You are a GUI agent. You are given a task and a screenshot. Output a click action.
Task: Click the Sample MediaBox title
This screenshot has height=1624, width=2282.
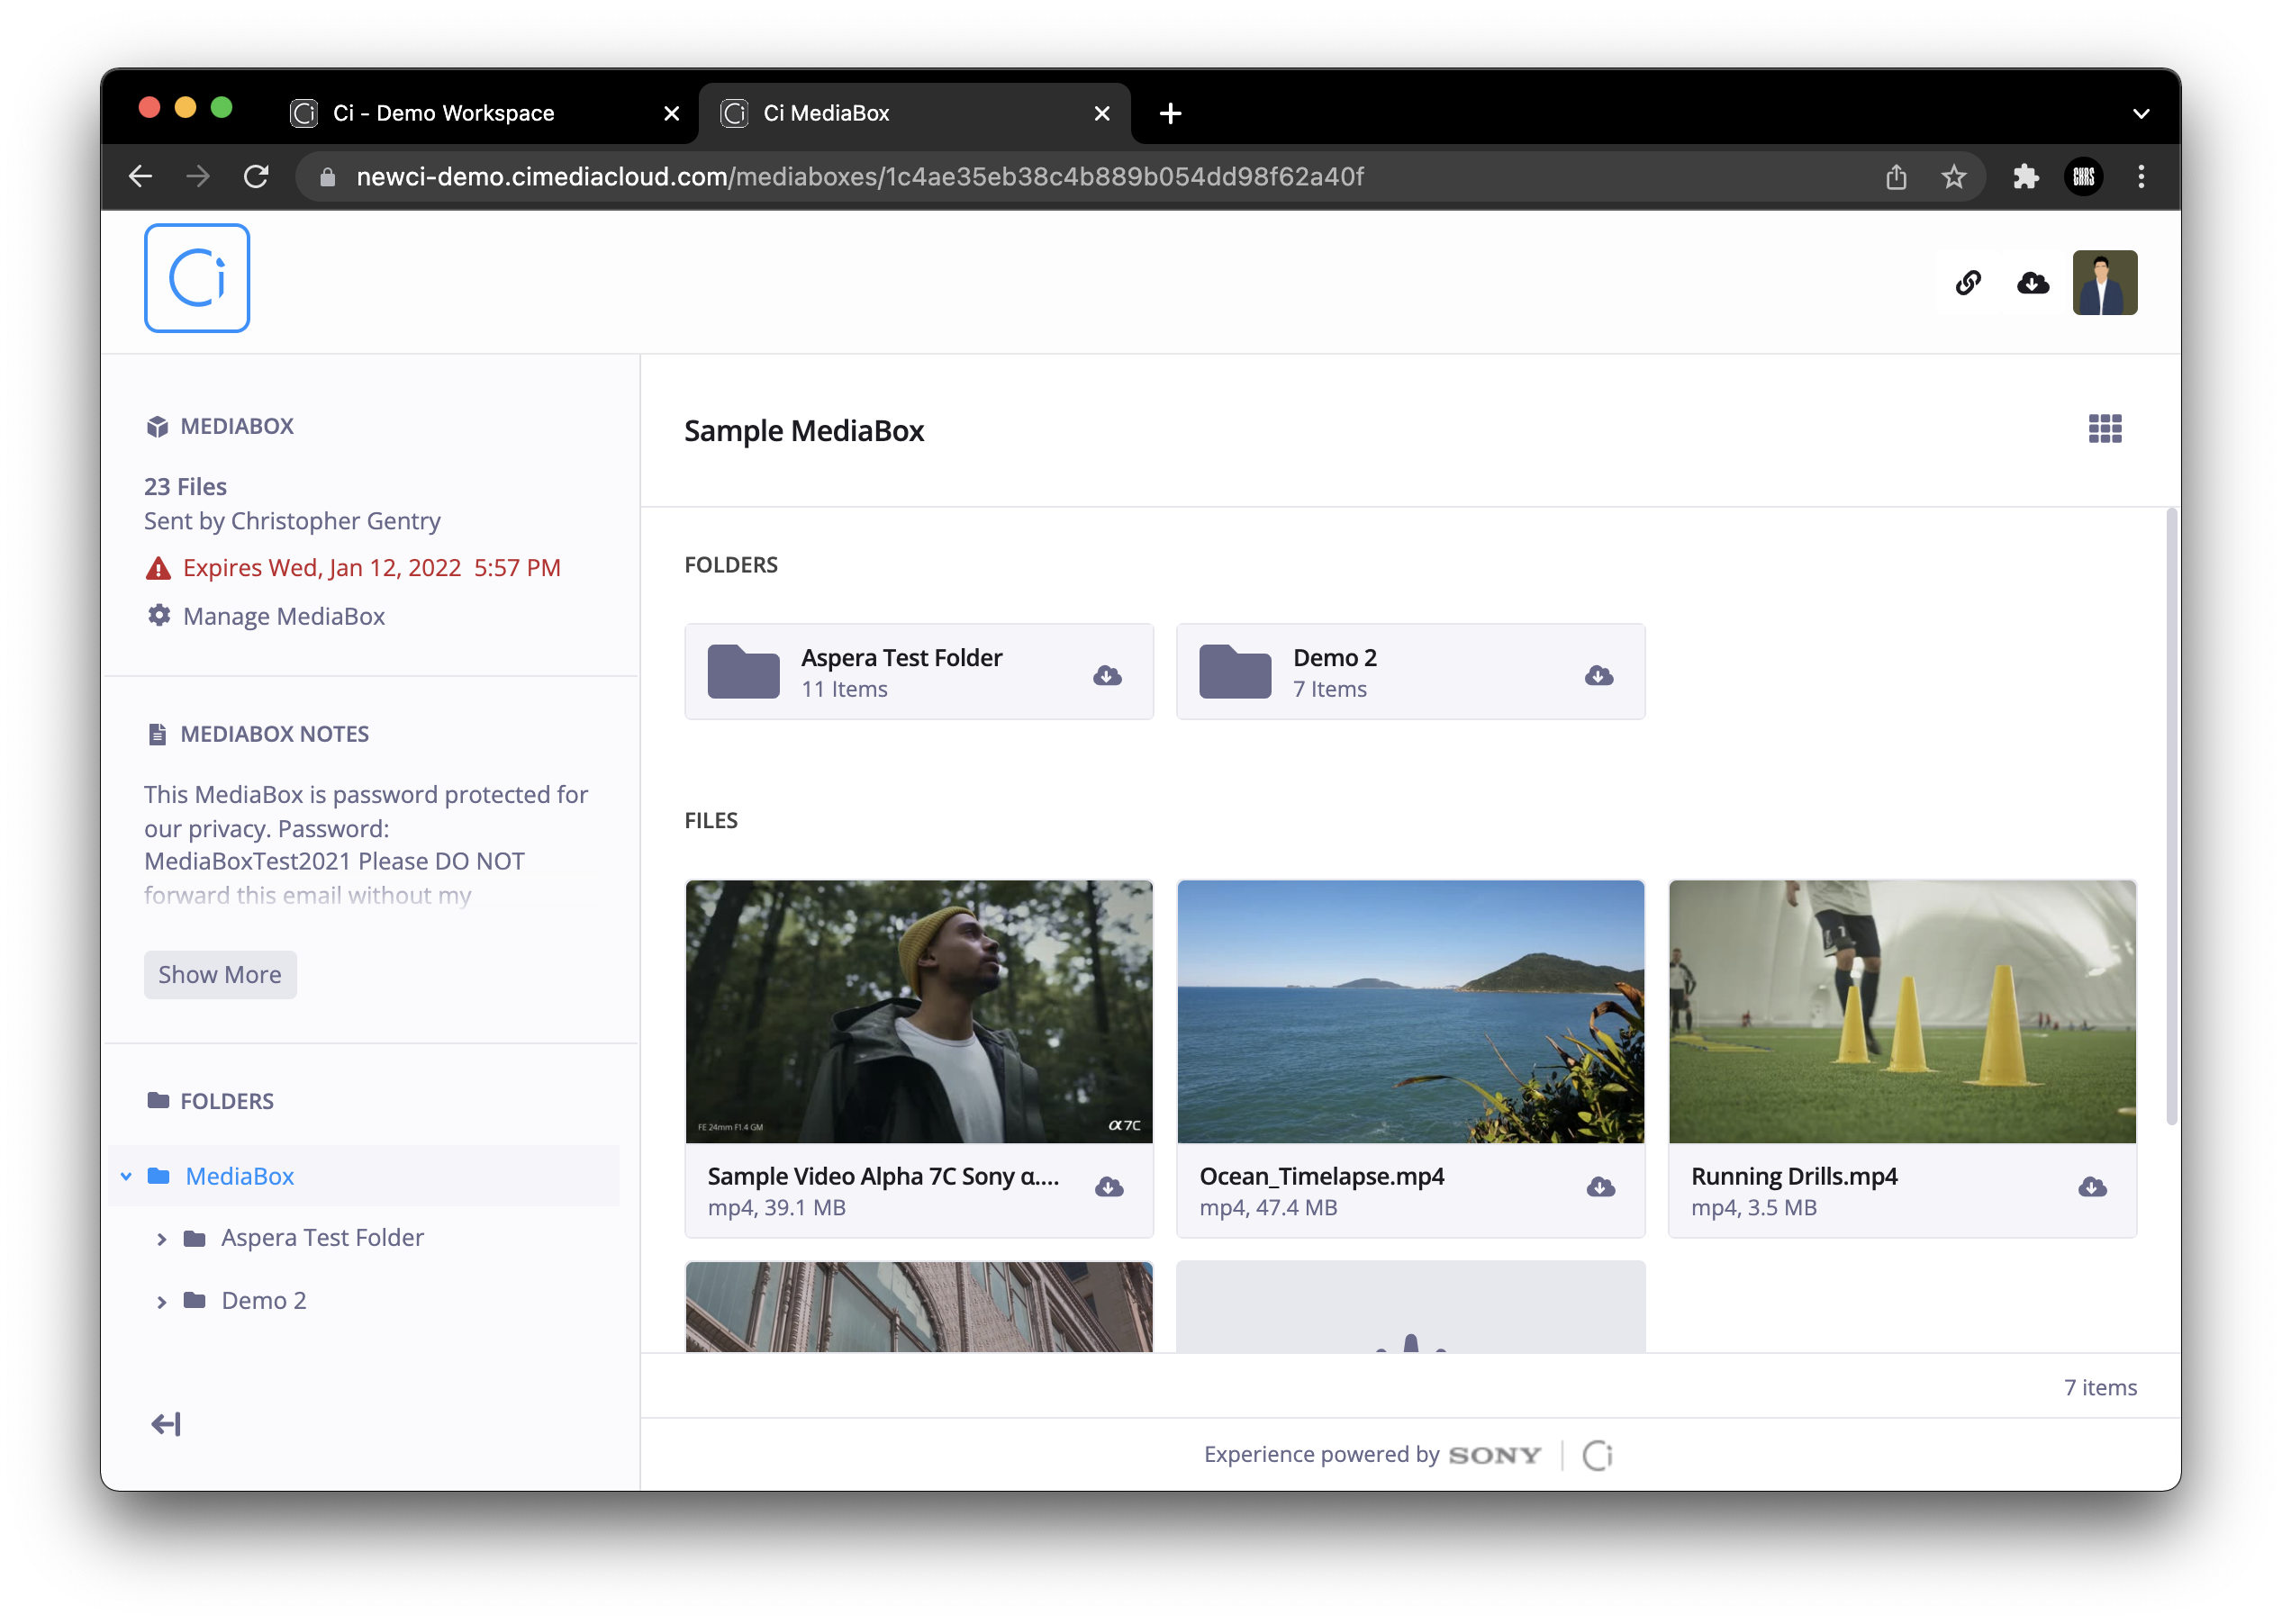(x=803, y=431)
